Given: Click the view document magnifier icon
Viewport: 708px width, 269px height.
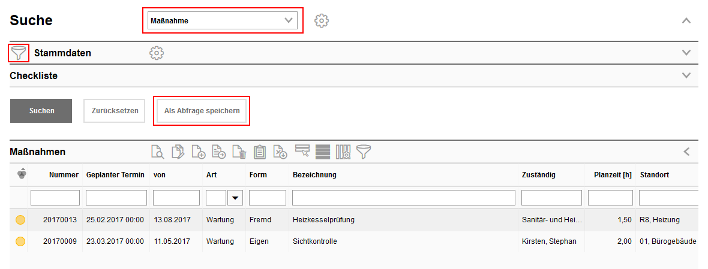Looking at the screenshot, I should 158,152.
